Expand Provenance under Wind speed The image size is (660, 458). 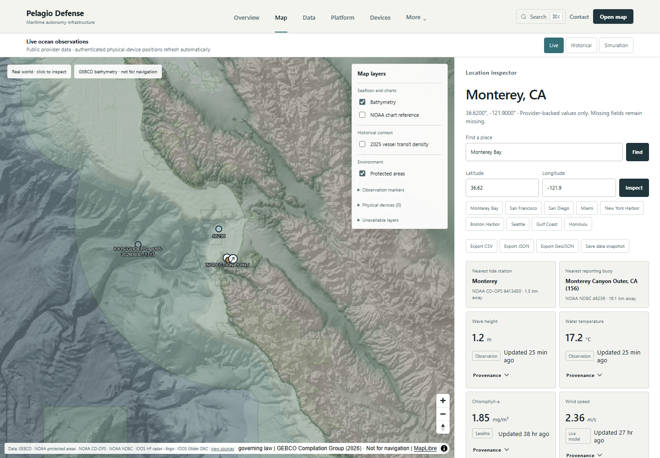584,455
